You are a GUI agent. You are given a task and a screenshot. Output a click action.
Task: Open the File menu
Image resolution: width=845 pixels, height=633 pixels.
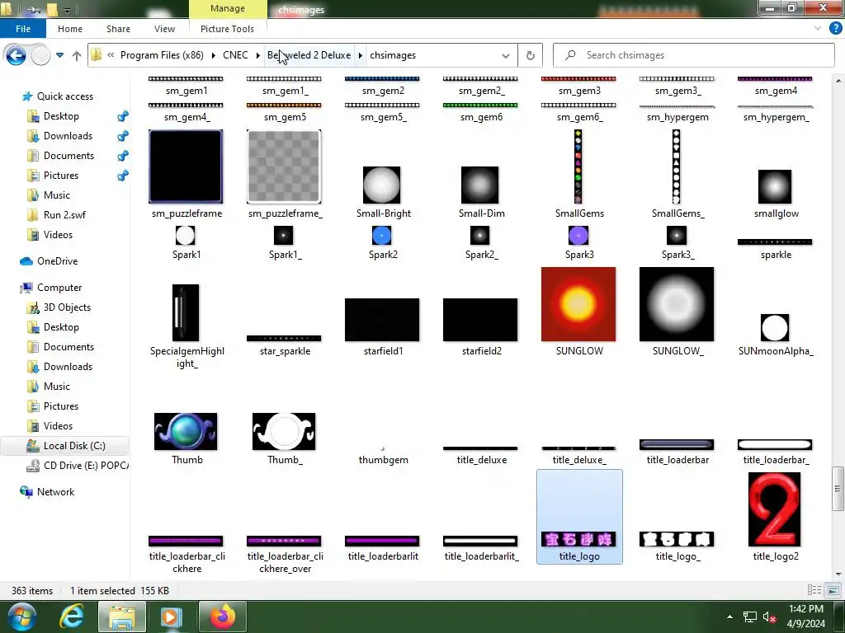[23, 29]
